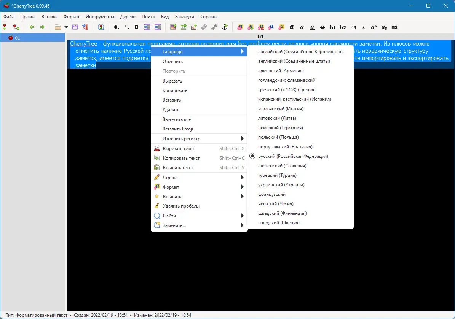
Task: Set to-do list from toolbar
Action: 137,27
